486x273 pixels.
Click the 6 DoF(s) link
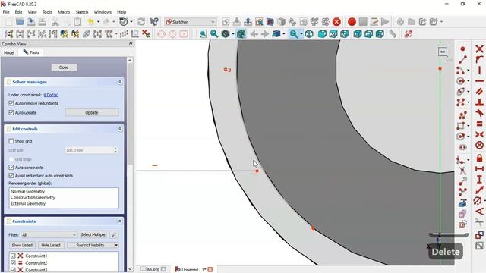point(51,95)
